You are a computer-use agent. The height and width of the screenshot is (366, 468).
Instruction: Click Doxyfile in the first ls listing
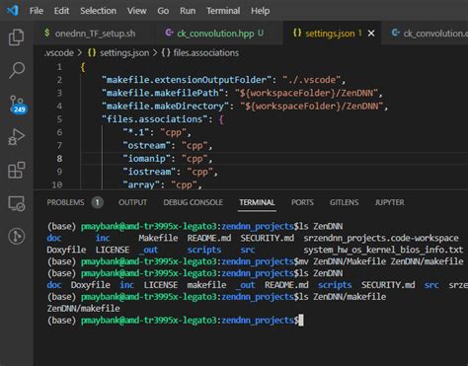[x=66, y=250]
